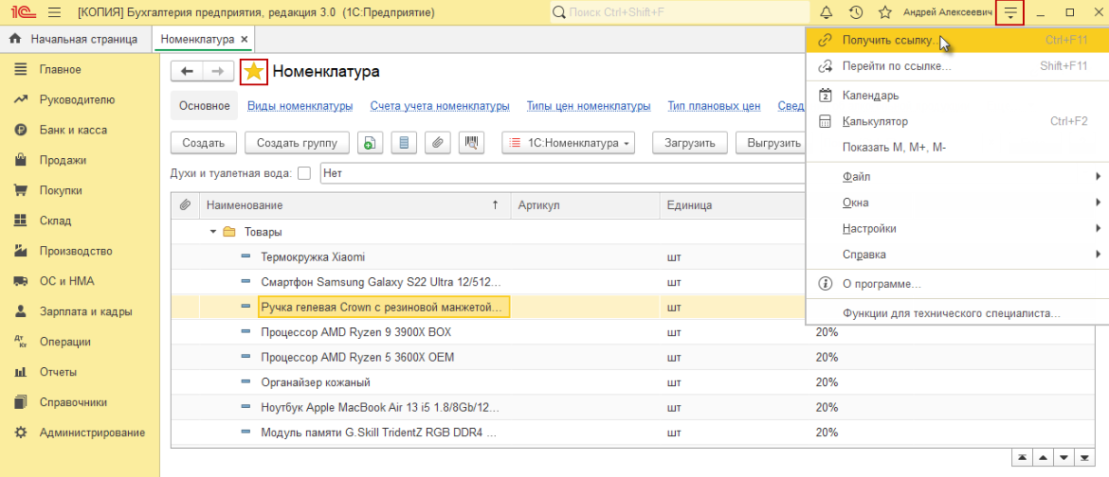Click the yellow star favorites icon beside Номенклатура

(x=254, y=72)
